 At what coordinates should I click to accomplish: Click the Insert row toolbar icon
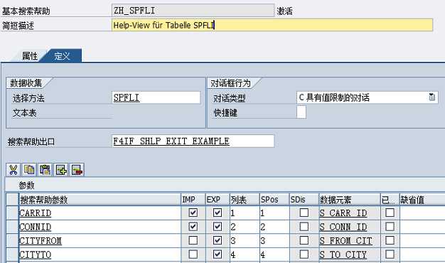(x=61, y=170)
